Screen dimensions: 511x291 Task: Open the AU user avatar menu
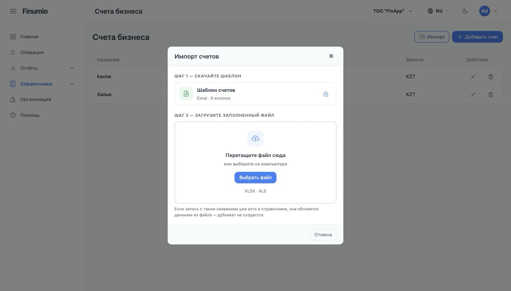tap(485, 11)
